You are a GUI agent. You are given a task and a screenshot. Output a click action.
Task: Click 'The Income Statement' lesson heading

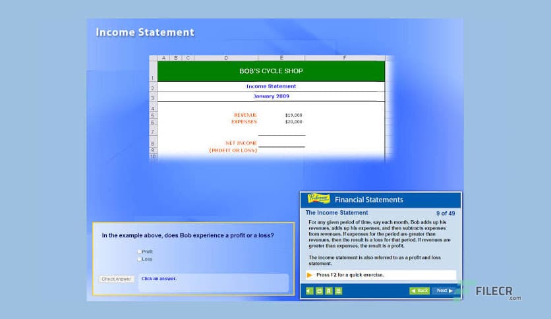pyautogui.click(x=337, y=213)
